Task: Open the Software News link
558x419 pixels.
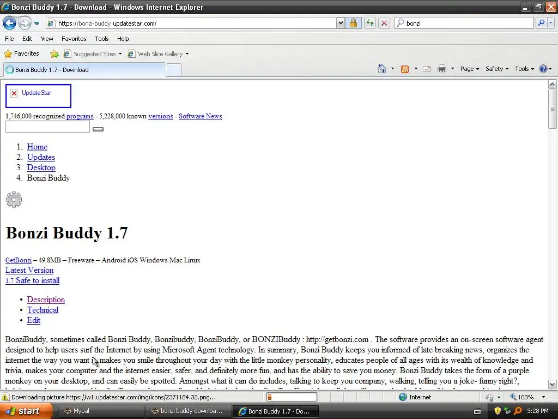Action: pos(201,116)
